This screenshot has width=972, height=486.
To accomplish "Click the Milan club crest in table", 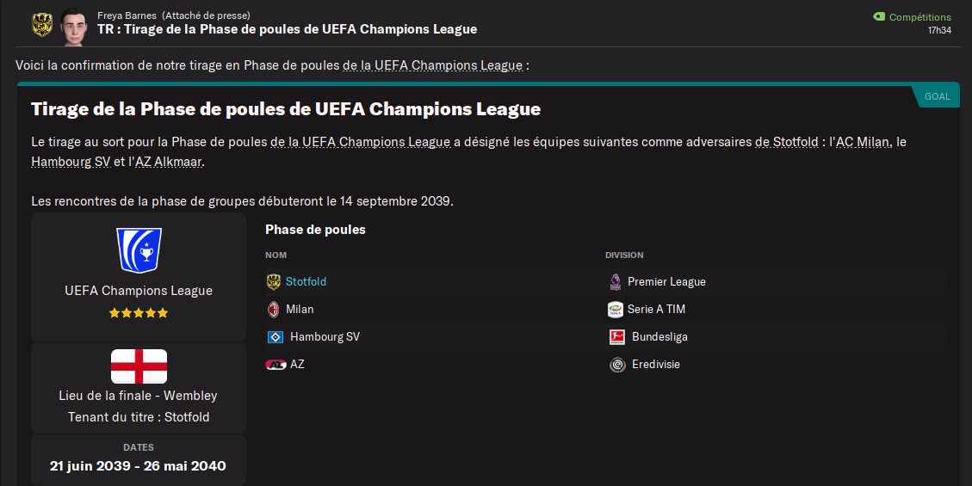I will (x=274, y=309).
